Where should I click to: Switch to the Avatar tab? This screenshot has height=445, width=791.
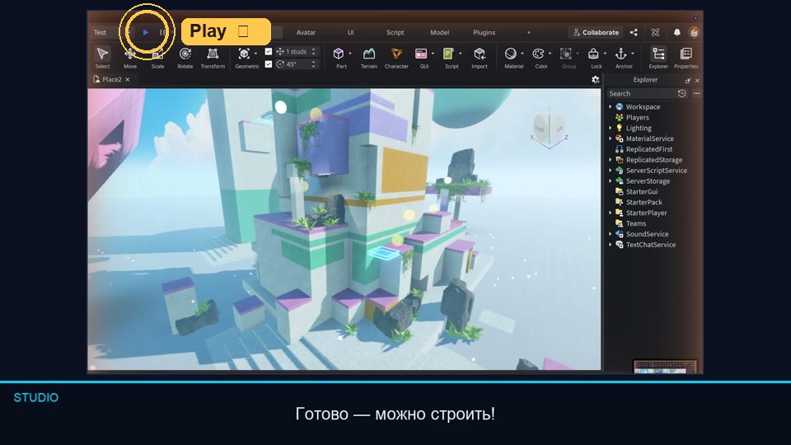(306, 32)
